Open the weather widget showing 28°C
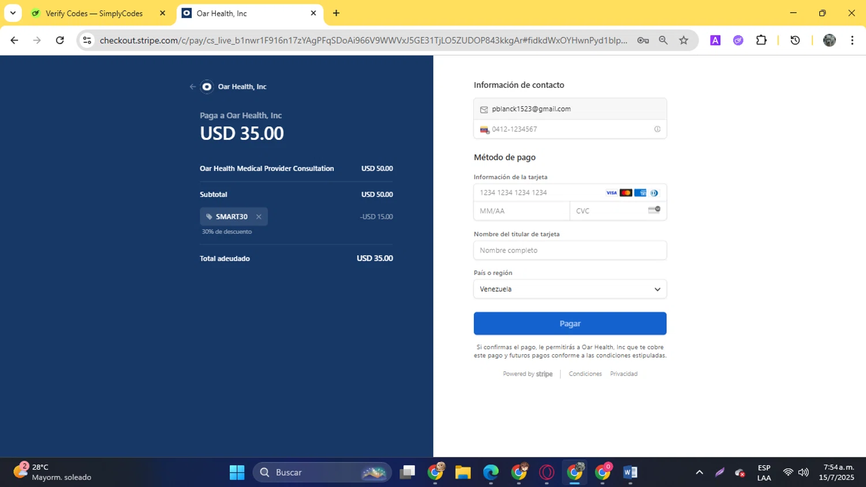Image resolution: width=866 pixels, height=487 pixels. point(53,473)
